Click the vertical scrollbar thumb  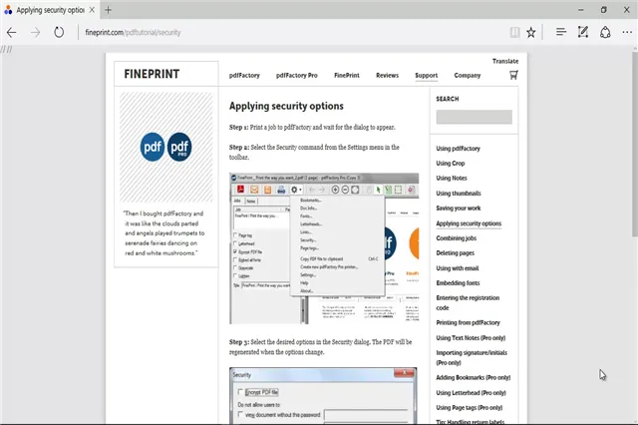(635, 144)
